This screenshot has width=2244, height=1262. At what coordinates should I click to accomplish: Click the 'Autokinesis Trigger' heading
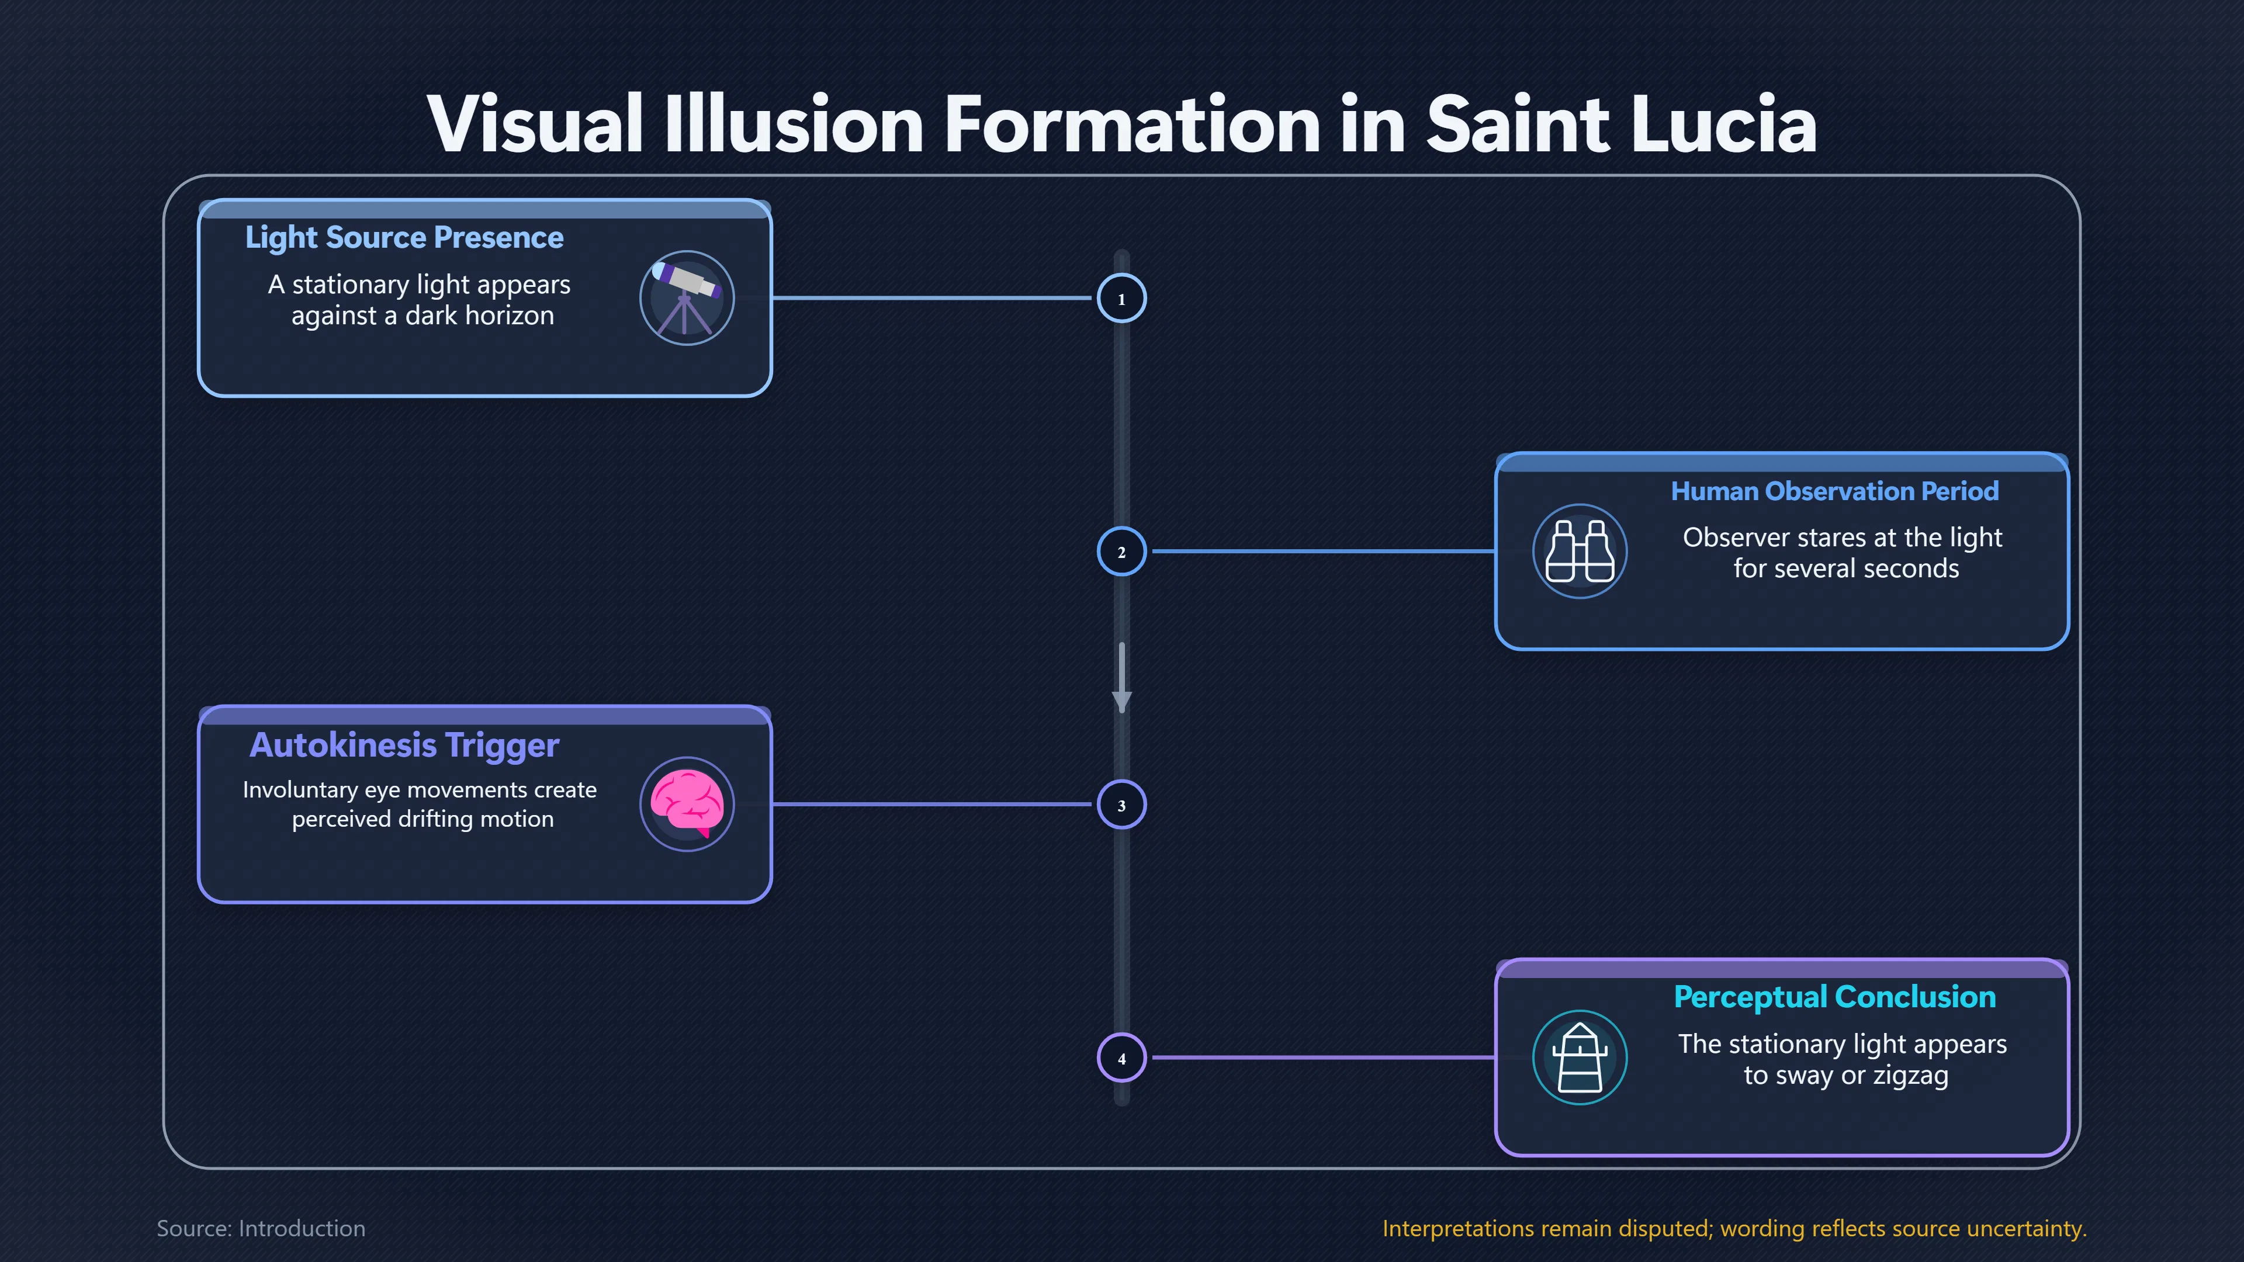pos(404,746)
